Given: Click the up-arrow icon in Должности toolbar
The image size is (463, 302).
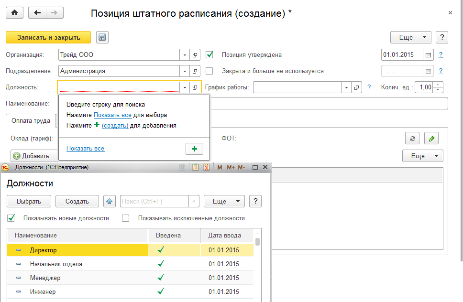Looking at the screenshot, I should pos(110,201).
